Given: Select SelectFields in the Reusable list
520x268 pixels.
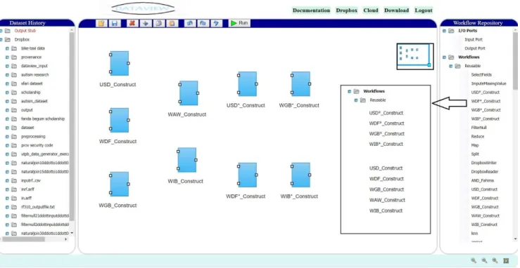Looking at the screenshot, I should (481, 74).
